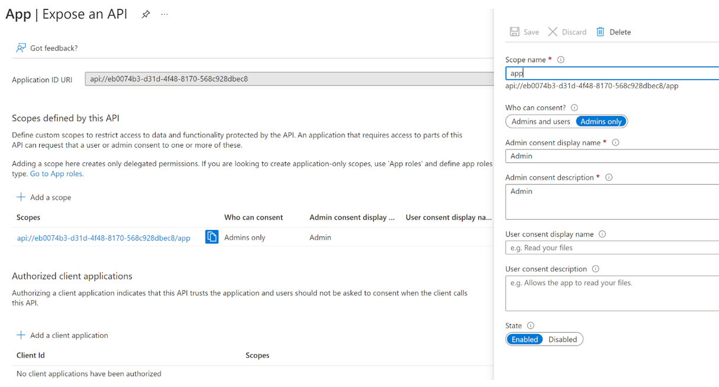Click the Discard X icon
The width and height of the screenshot is (719, 387).
point(553,32)
